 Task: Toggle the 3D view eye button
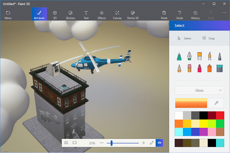(160, 143)
